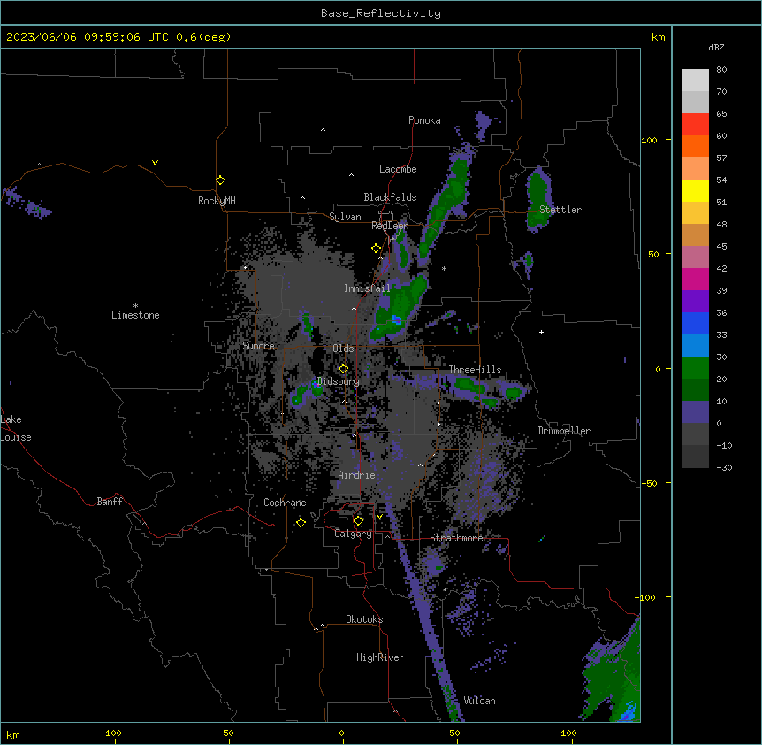Click the Didsbury city label
This screenshot has width=762, height=745.
(339, 381)
